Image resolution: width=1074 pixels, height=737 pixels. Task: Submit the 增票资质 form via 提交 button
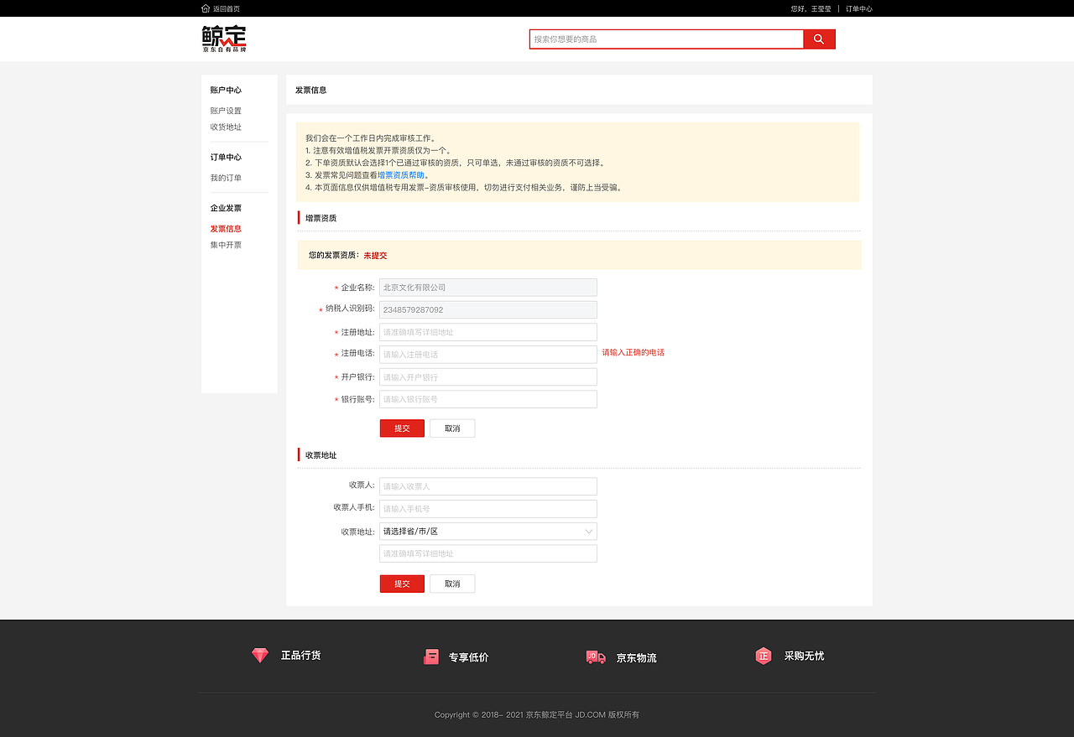coord(402,428)
